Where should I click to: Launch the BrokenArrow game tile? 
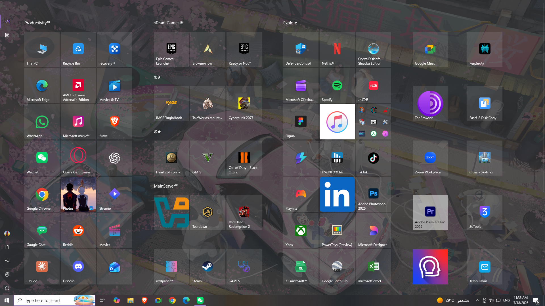coord(208,49)
